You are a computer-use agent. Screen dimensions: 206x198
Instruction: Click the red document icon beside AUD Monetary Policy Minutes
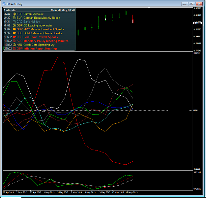coord(14,41)
